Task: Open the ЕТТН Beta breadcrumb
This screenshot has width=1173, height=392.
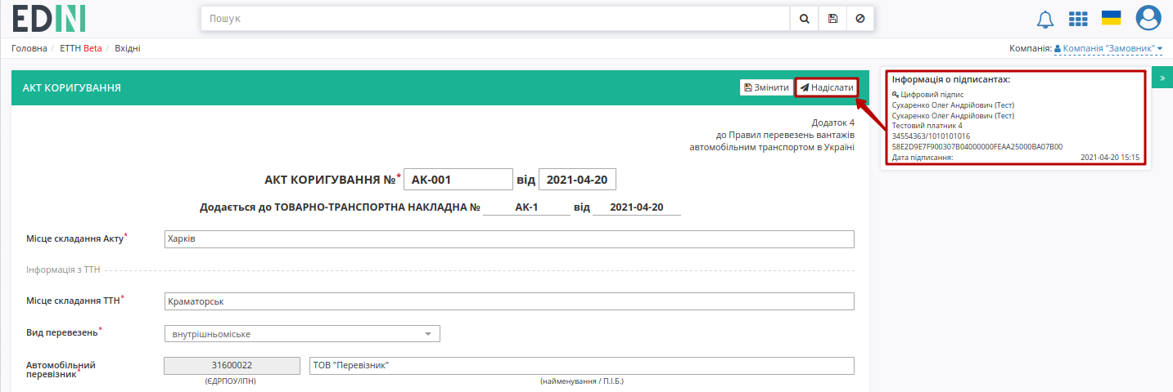Action: click(81, 48)
